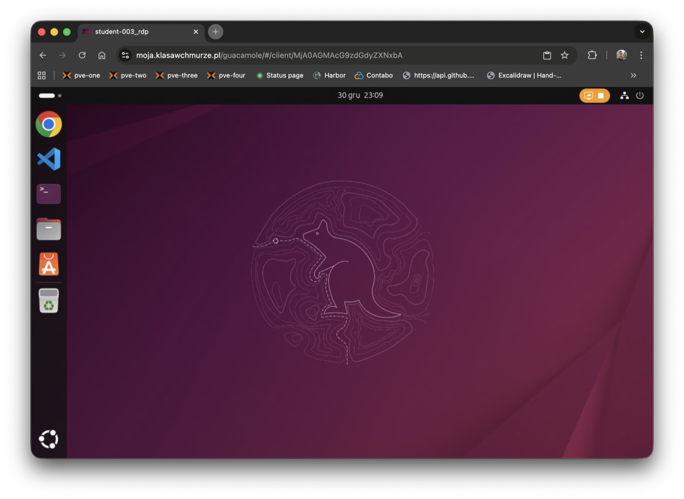View site information for moja.klasawchmurze.pl
684x499 pixels.
click(125, 55)
